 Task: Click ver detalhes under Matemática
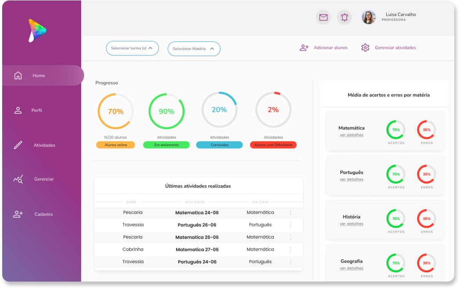[x=351, y=135]
